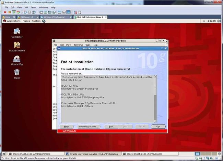Open the GNOME Applications menu
This screenshot has height=161, width=223.
(14, 21)
